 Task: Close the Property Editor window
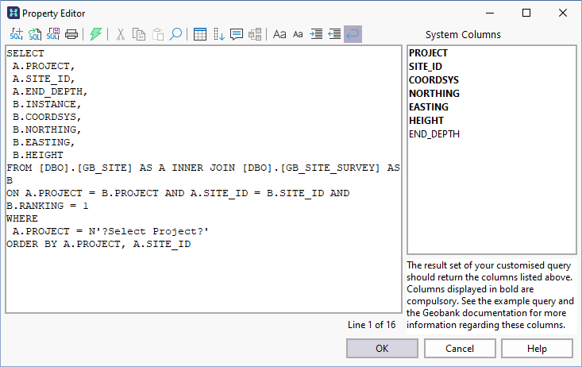(x=563, y=13)
